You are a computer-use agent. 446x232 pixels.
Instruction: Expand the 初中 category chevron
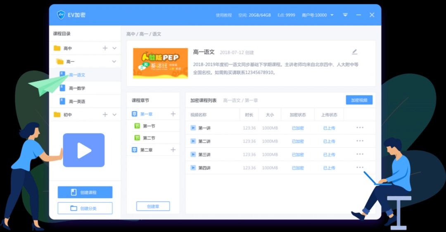pos(114,115)
